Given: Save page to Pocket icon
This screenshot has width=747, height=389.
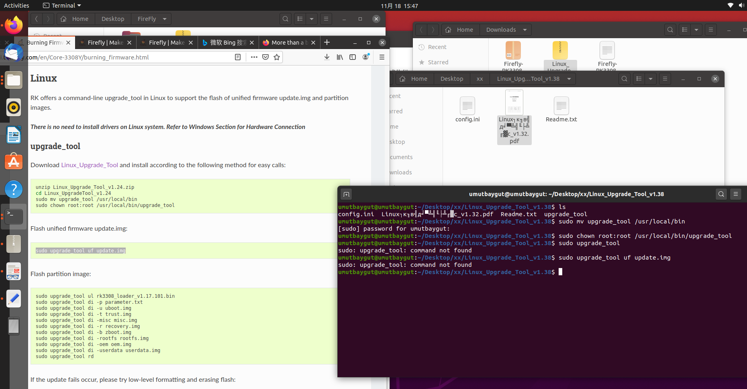Looking at the screenshot, I should click(265, 57).
